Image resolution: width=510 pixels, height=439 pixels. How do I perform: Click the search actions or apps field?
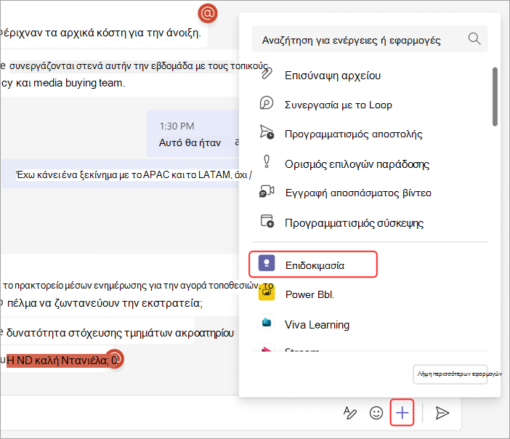tap(370, 39)
